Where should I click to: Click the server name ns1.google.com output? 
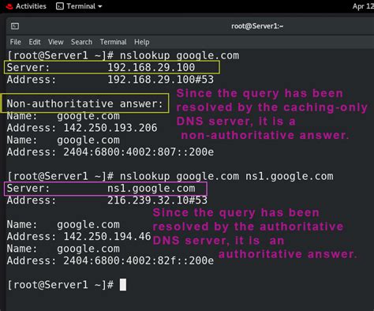[x=151, y=189]
